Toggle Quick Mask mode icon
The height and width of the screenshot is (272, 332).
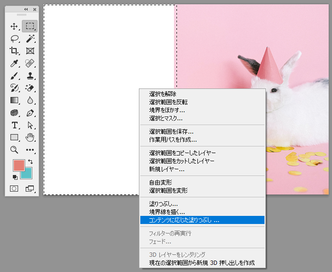click(14, 188)
